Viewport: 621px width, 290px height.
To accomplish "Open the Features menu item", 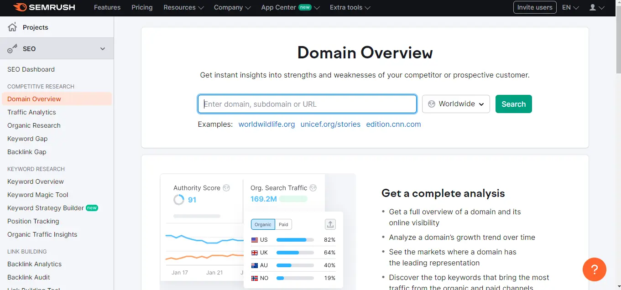I will pyautogui.click(x=107, y=7).
